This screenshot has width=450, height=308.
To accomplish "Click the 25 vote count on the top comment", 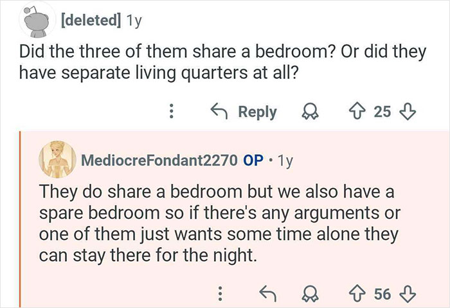I will 381,112.
